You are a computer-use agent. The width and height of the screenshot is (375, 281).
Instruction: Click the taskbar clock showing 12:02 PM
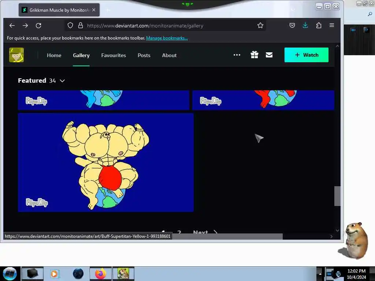356,274
